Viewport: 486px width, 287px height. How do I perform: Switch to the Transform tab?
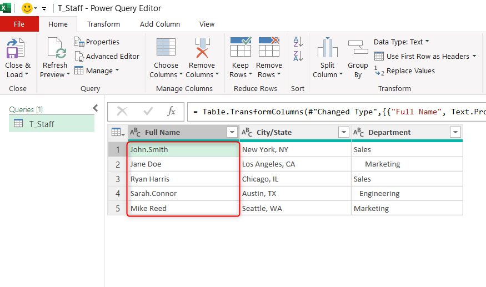tap(103, 24)
